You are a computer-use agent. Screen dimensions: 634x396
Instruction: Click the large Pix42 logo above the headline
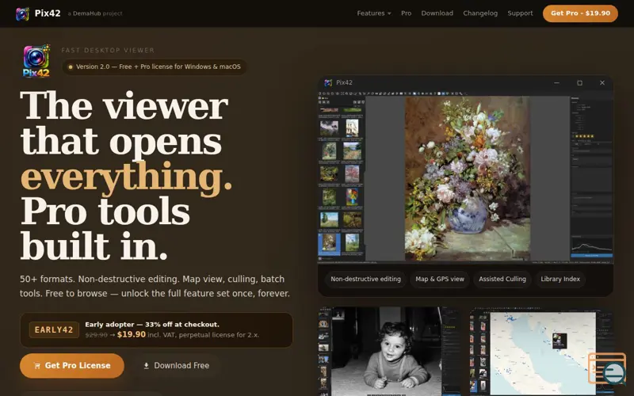36,61
